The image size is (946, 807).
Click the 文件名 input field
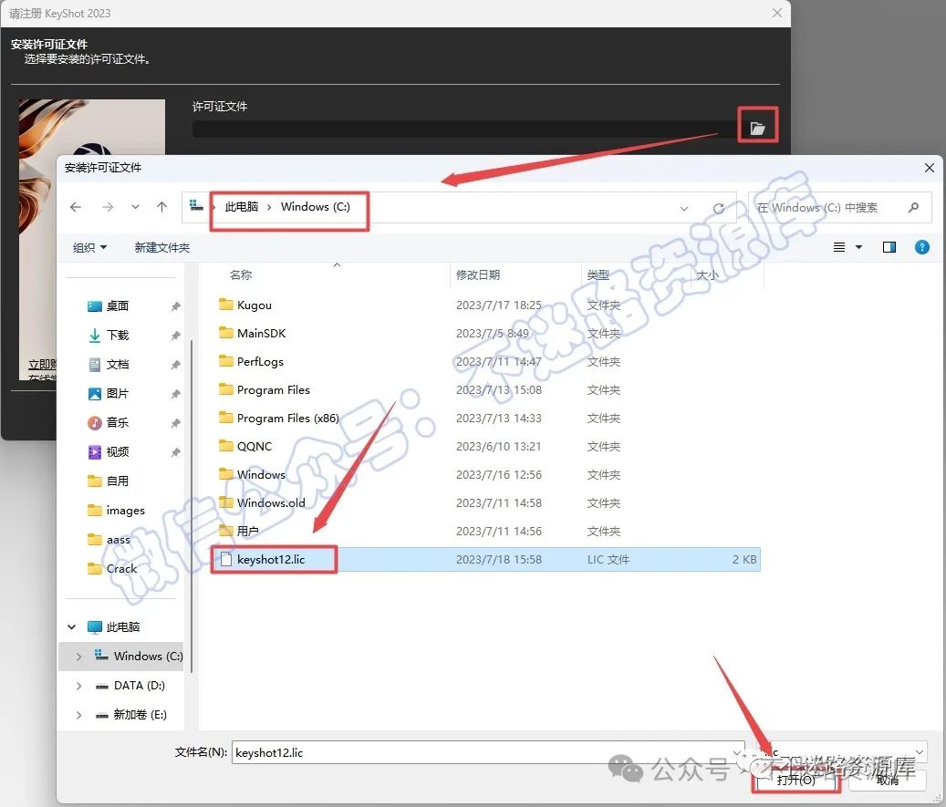point(488,752)
